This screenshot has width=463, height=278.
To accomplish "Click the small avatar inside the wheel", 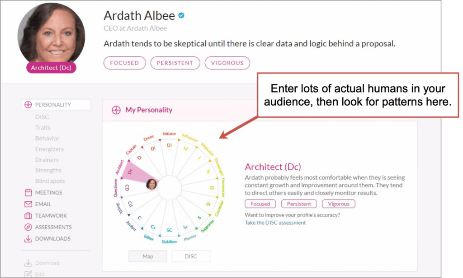I will [152, 184].
